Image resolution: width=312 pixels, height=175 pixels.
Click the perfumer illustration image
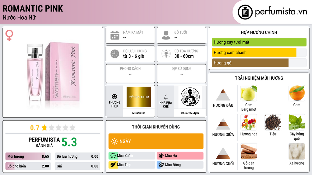[x=190, y=97]
